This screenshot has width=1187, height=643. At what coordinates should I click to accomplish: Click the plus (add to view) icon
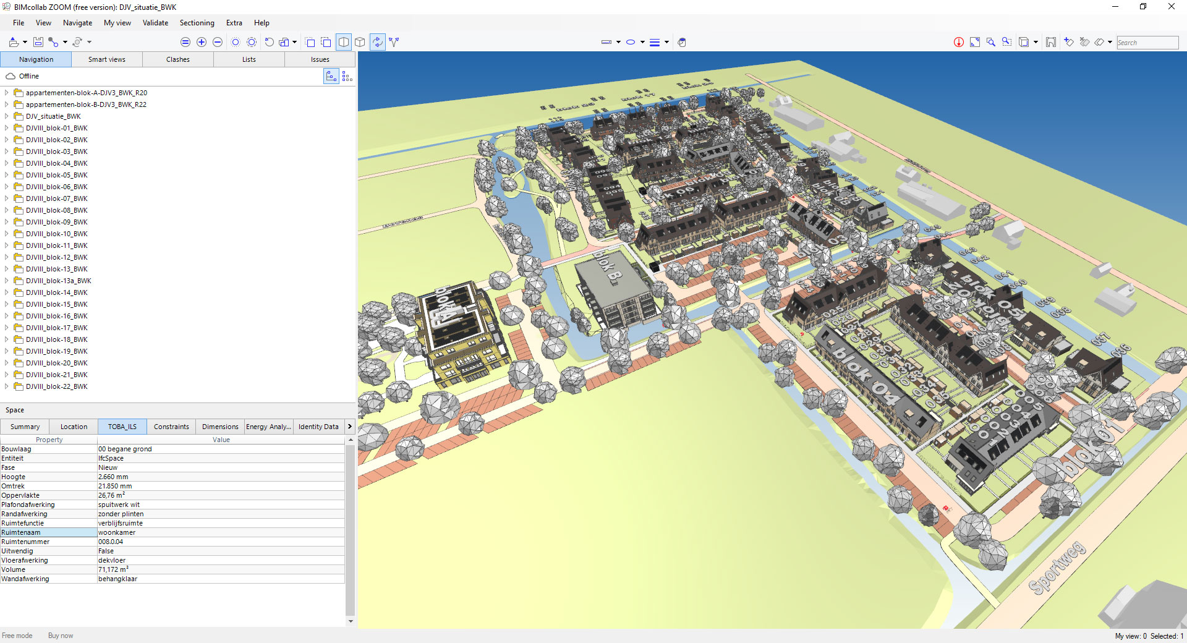(202, 42)
